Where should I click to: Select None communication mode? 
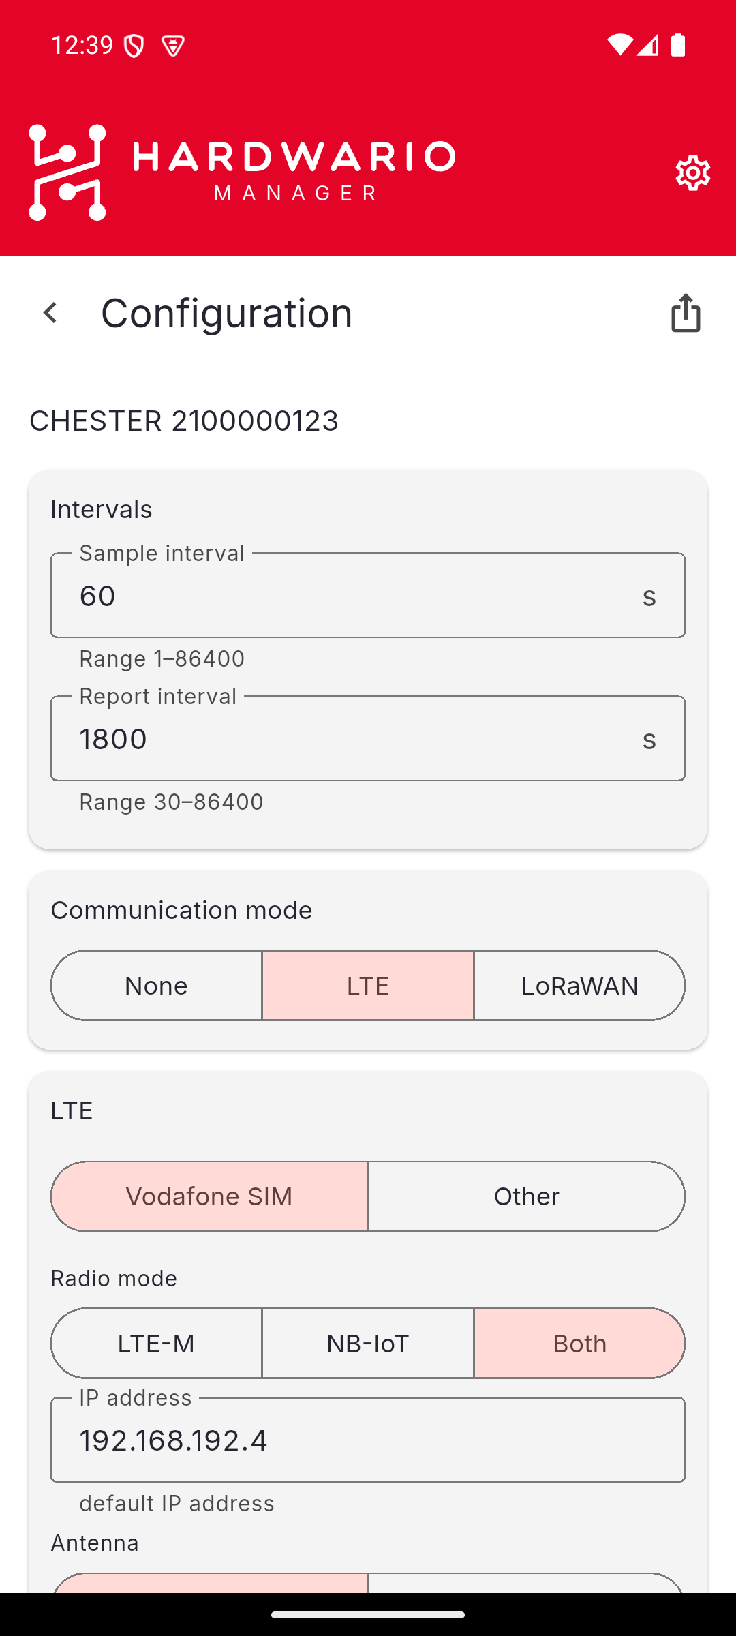(x=157, y=986)
